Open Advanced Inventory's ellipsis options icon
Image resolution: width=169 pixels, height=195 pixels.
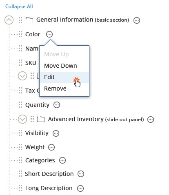pyautogui.click(x=151, y=120)
